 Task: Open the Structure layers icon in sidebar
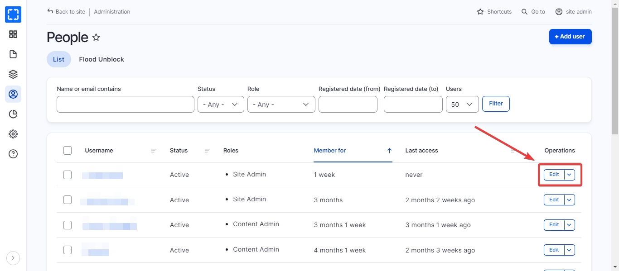coord(13,74)
